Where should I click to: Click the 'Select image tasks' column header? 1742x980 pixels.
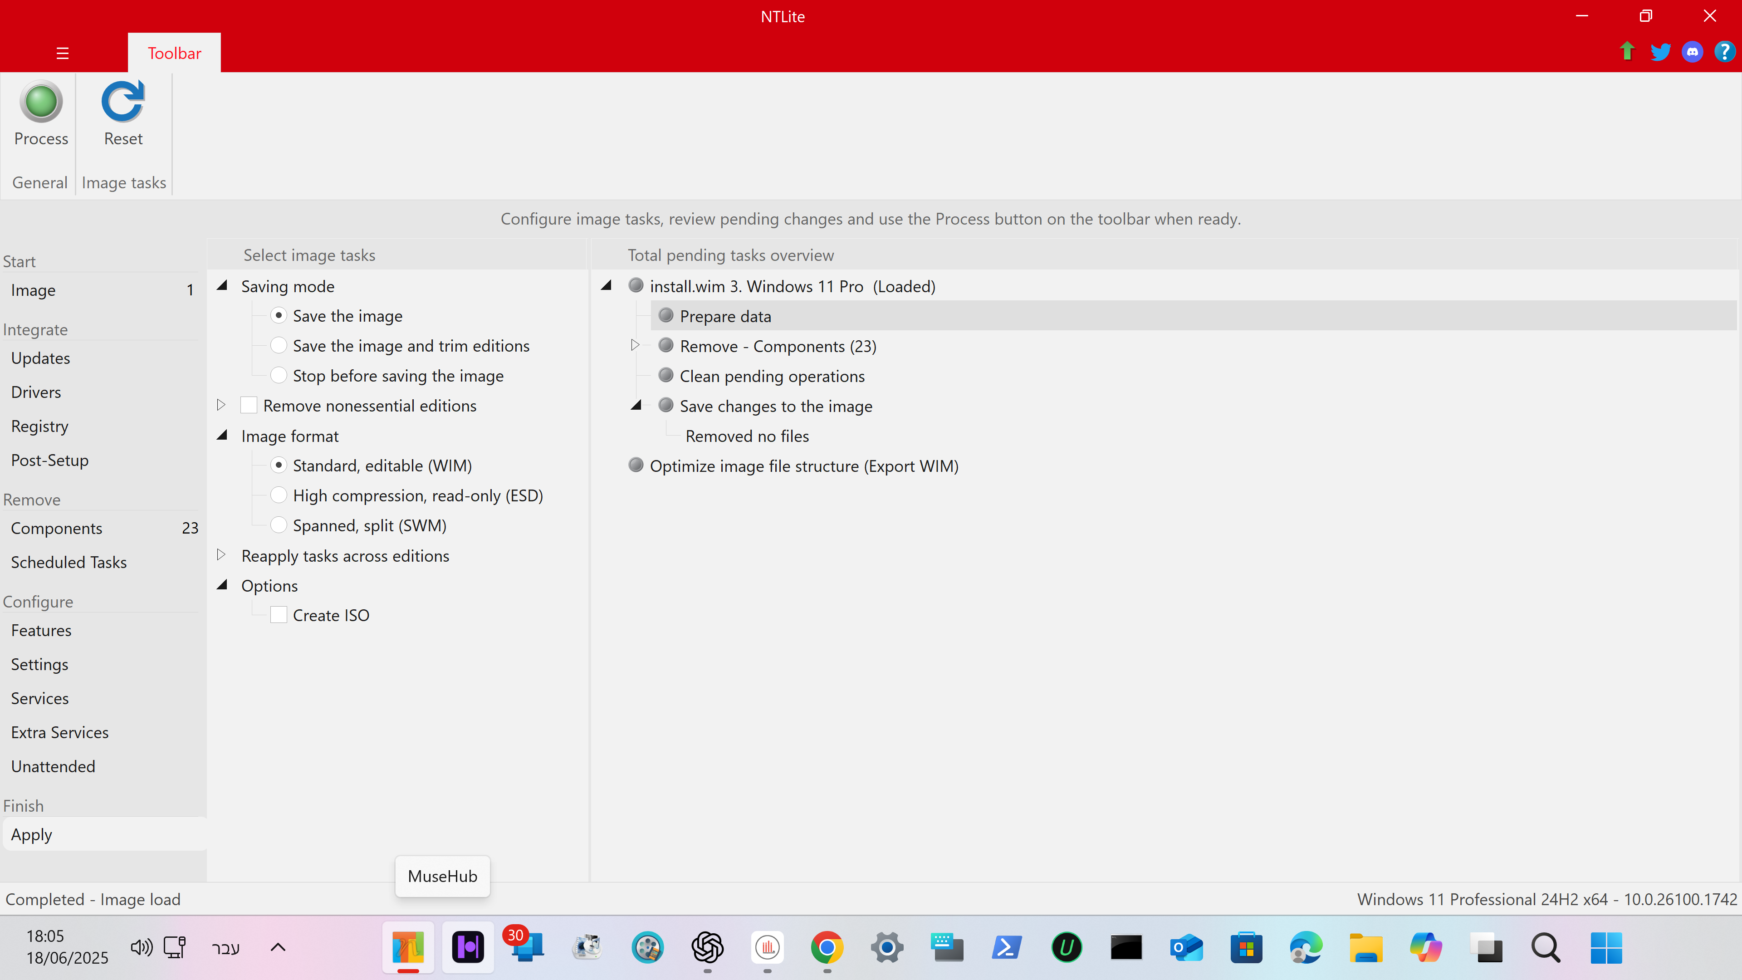point(309,255)
